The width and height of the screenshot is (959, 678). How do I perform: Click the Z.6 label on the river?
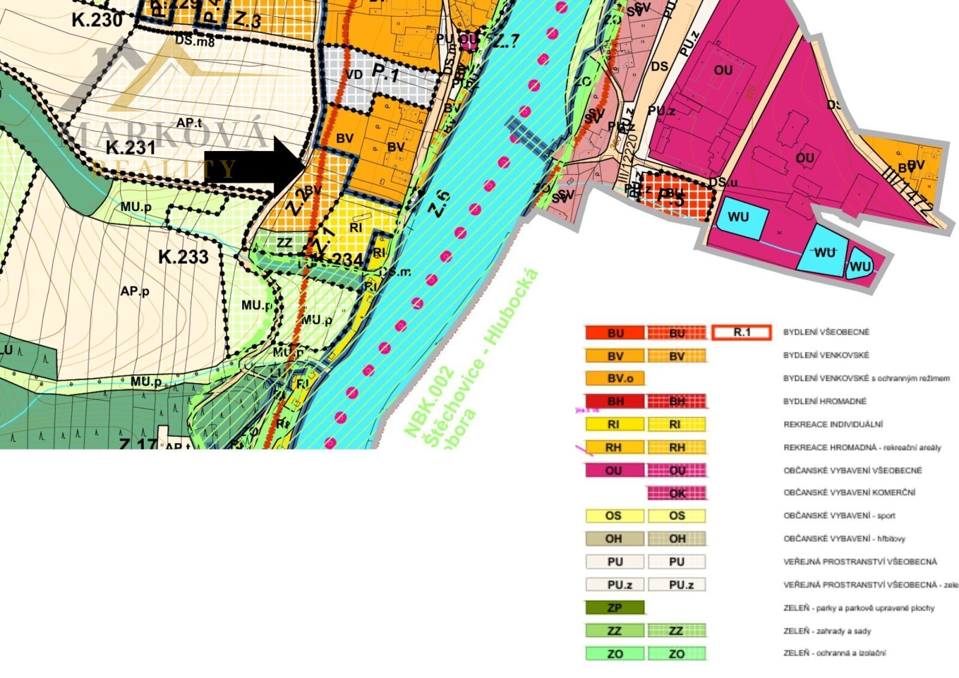click(x=439, y=203)
